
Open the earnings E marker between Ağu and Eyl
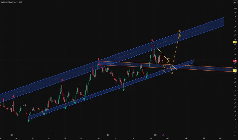point(108,135)
